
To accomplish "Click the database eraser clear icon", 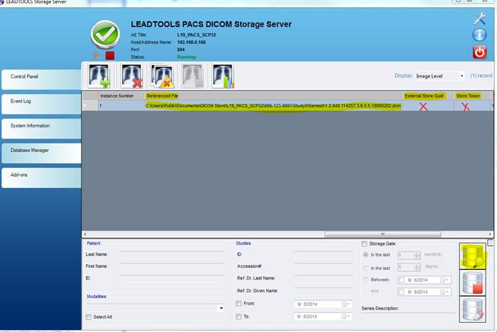I will 473,311.
